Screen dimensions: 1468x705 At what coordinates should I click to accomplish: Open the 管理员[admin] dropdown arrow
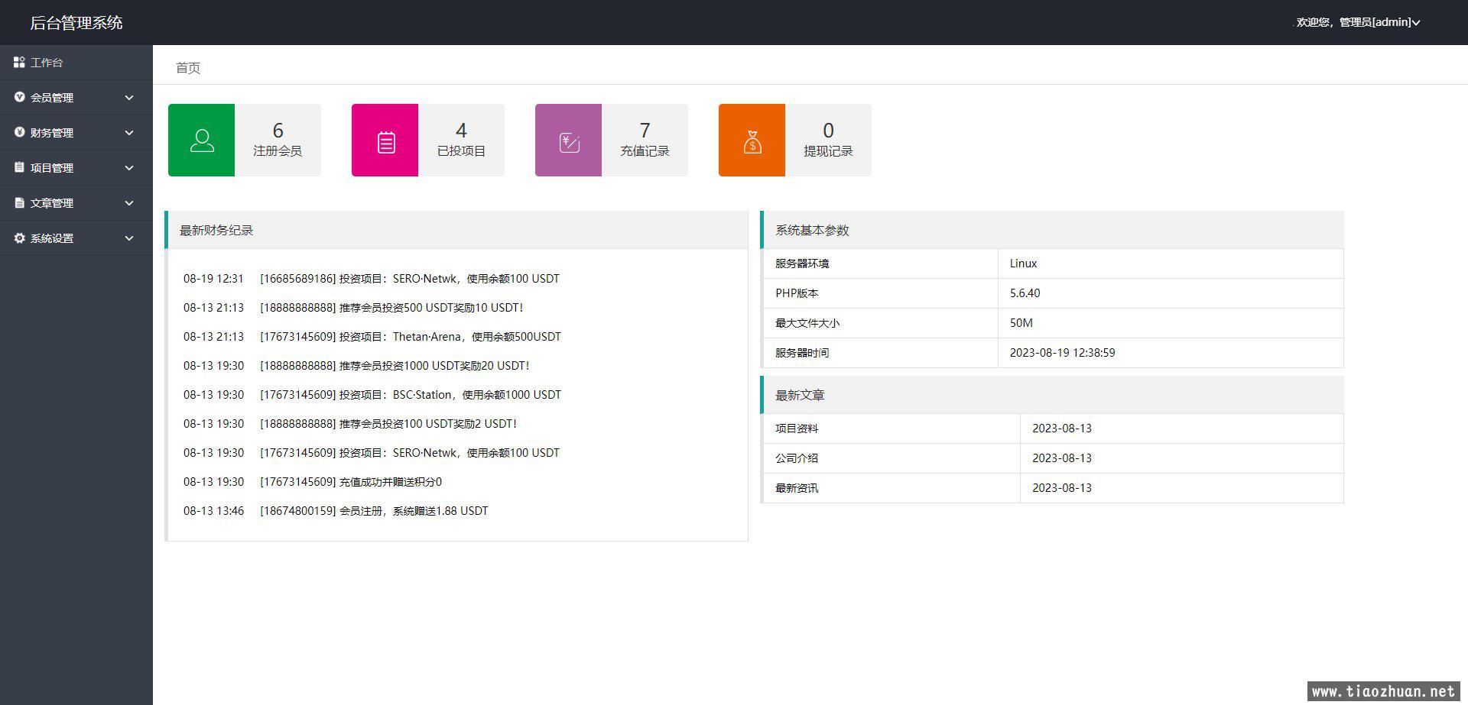point(1416,23)
